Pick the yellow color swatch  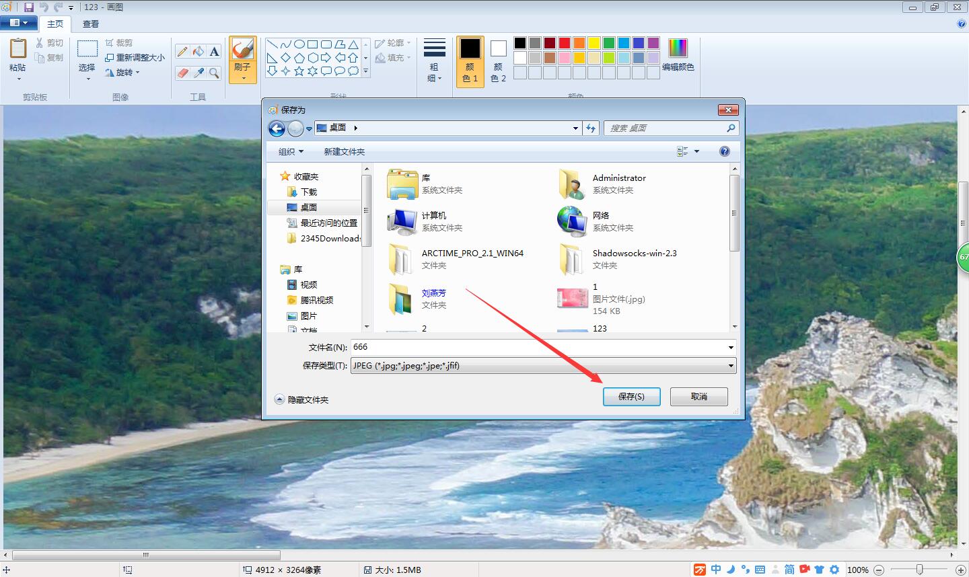click(x=594, y=43)
